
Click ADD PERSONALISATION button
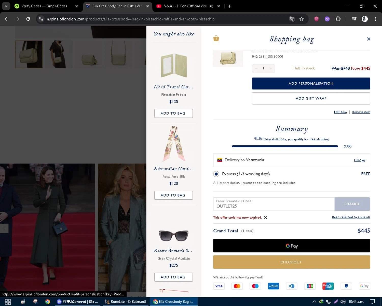[311, 83]
